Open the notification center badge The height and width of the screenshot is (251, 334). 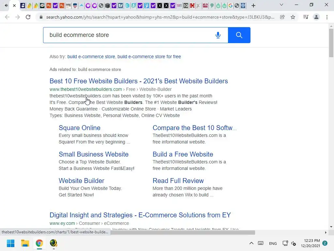pyautogui.click(x=325, y=243)
